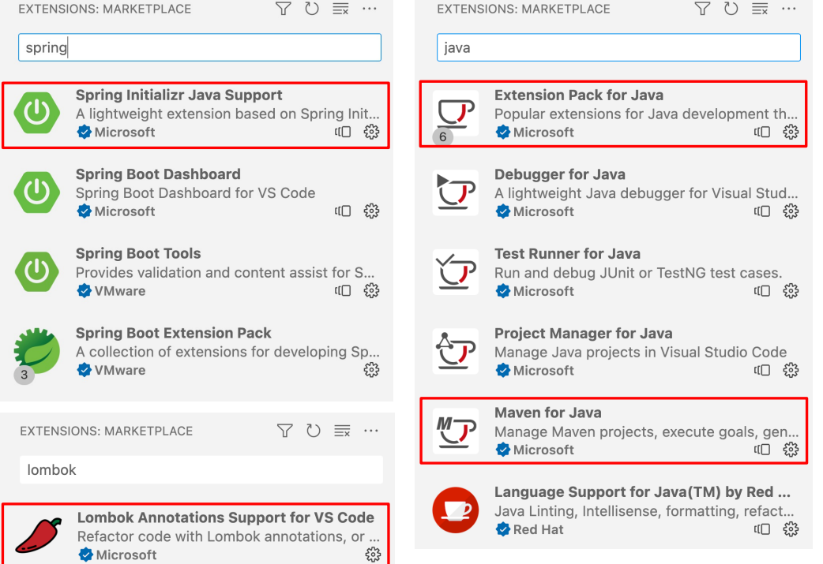
Task: Open more actions menu in lombok panel
Action: pyautogui.click(x=371, y=431)
